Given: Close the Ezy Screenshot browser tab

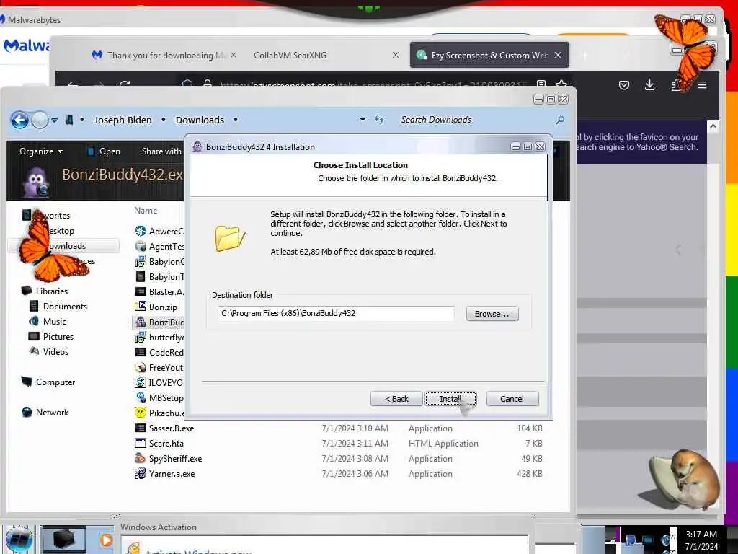Looking at the screenshot, I should tap(558, 55).
